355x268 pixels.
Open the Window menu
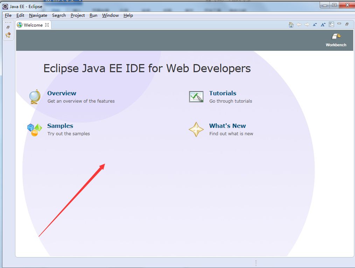click(x=110, y=15)
